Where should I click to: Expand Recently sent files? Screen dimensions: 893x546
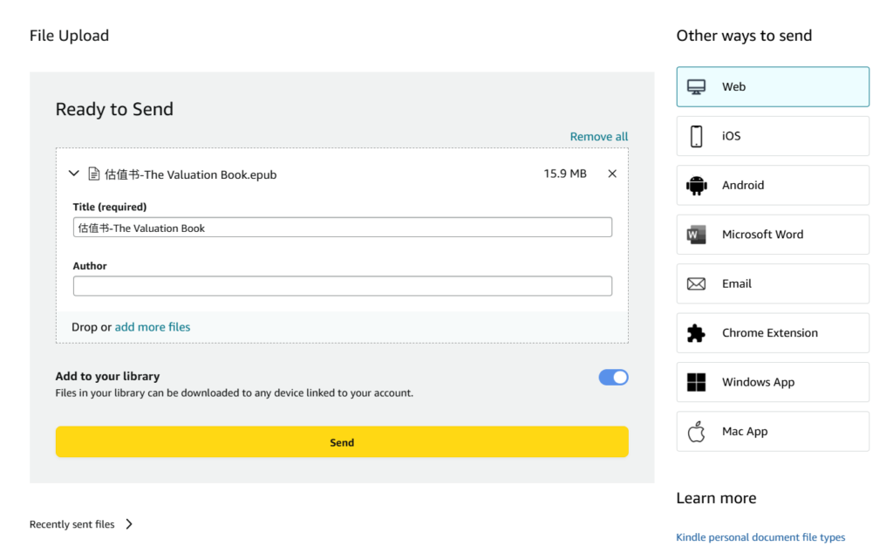(x=129, y=524)
